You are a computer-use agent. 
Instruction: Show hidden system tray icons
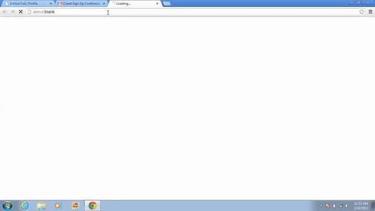point(321,206)
